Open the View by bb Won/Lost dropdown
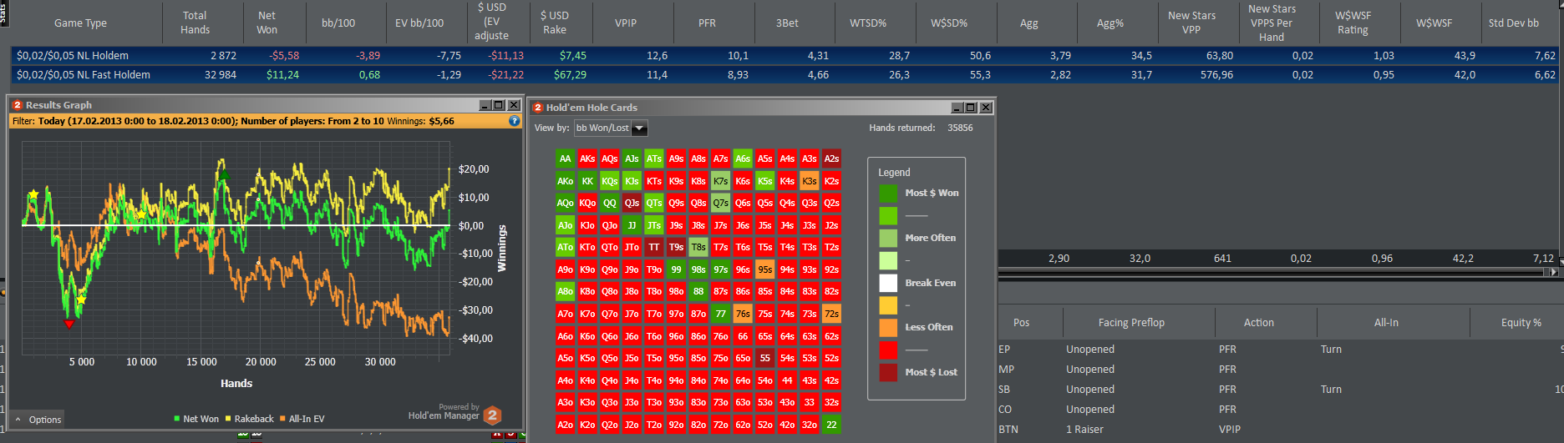Image resolution: width=1564 pixels, height=443 pixels. point(639,128)
